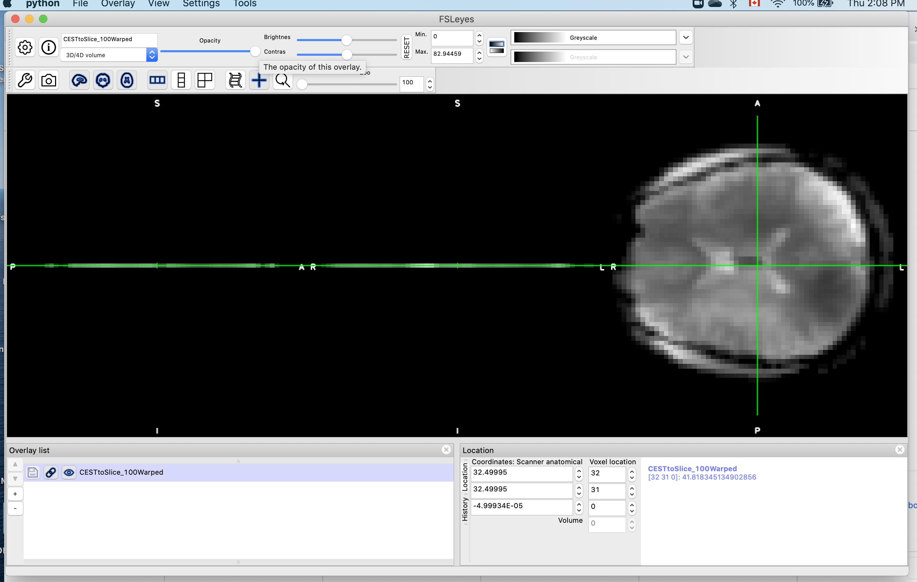The image size is (917, 582).
Task: Toggle the coronal canvas view
Action: click(103, 81)
